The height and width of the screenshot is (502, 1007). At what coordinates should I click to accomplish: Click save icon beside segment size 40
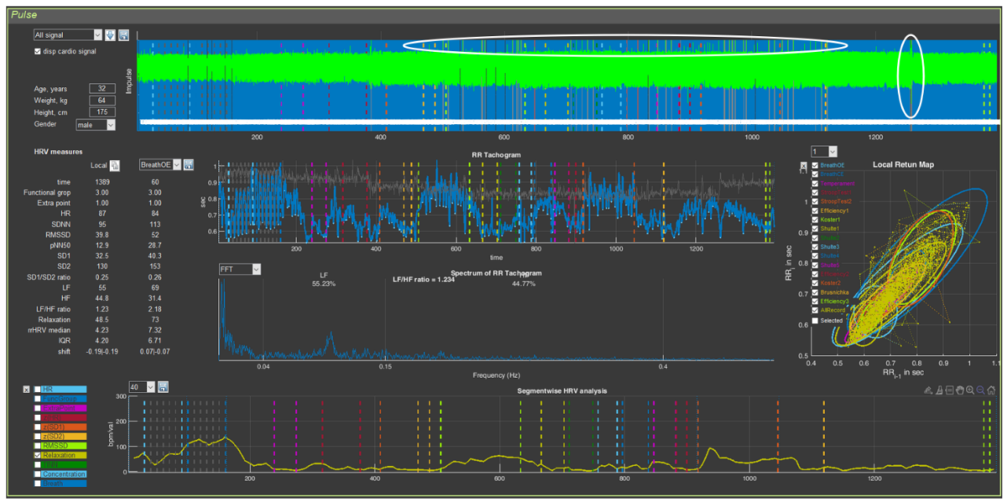[163, 386]
